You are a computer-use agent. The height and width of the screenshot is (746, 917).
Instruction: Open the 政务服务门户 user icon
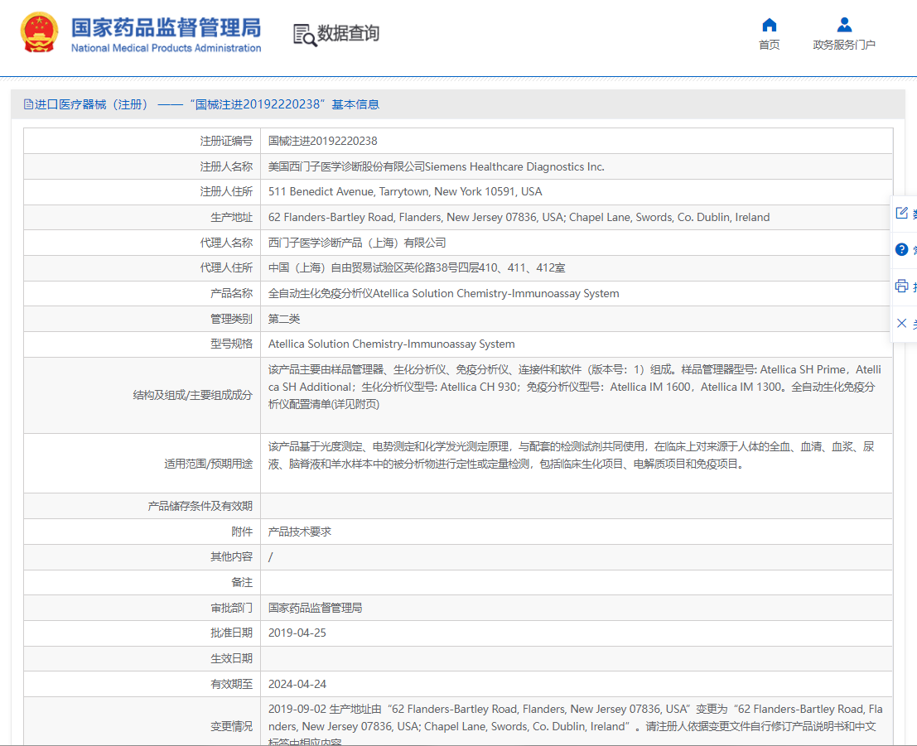coord(844,25)
